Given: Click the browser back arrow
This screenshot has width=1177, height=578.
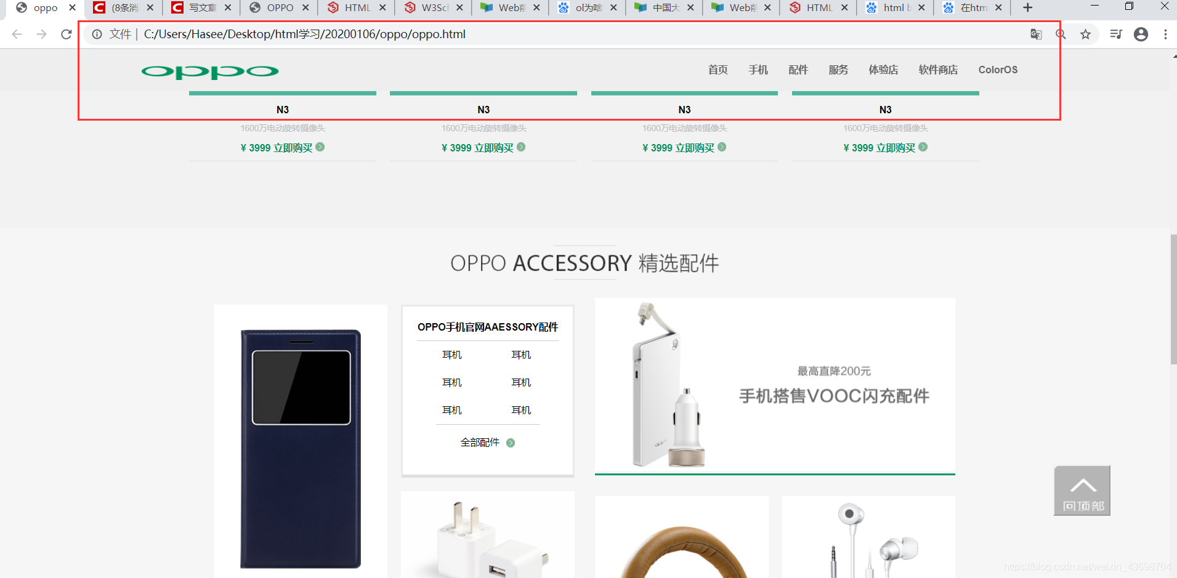Looking at the screenshot, I should [x=17, y=34].
